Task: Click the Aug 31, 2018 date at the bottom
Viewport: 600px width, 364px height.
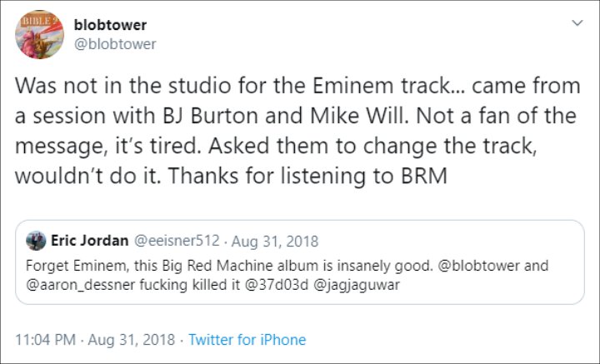Action: [x=132, y=340]
